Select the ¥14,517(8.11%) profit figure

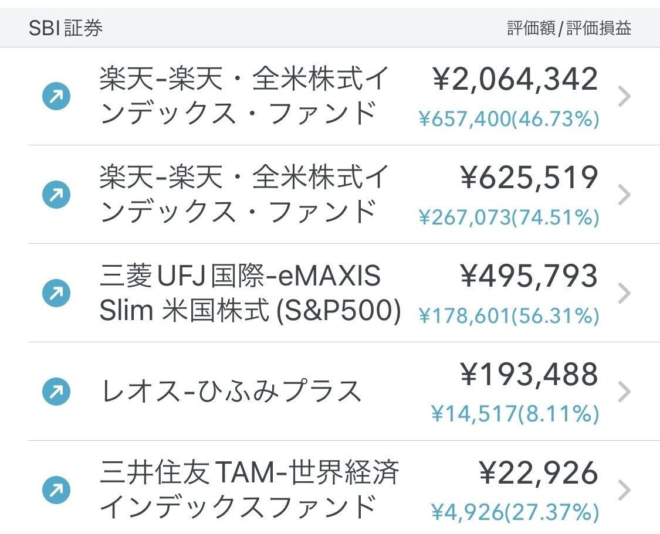click(x=515, y=414)
